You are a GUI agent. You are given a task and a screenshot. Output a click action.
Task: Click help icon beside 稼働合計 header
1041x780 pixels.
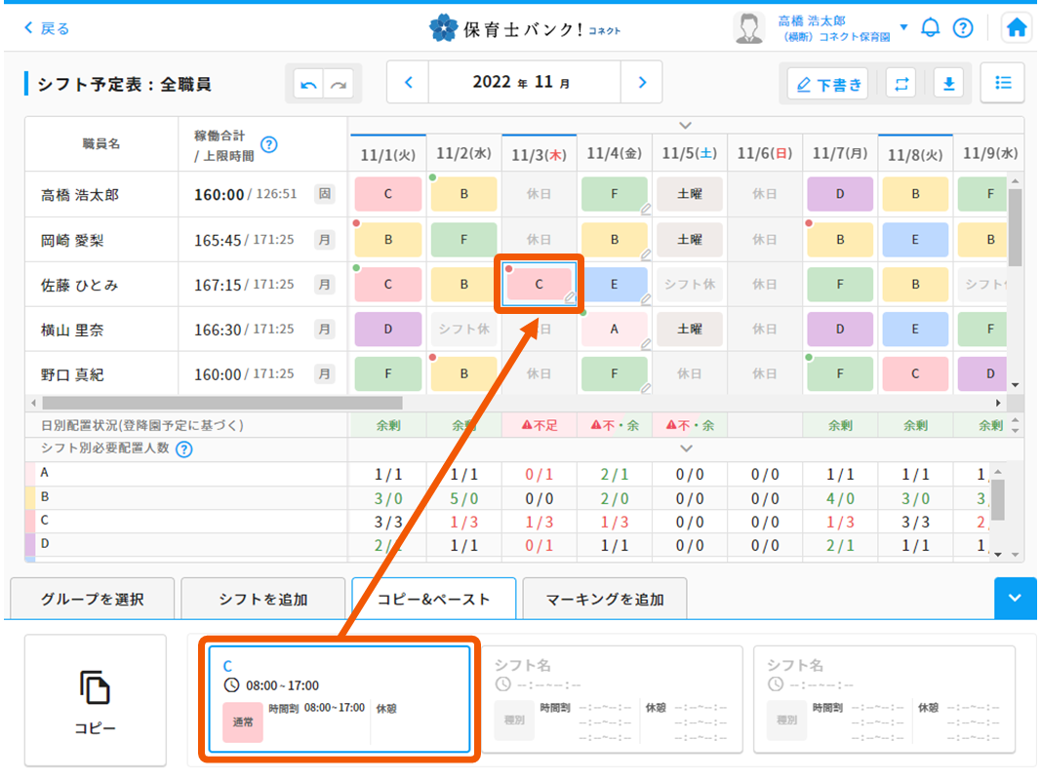point(269,144)
